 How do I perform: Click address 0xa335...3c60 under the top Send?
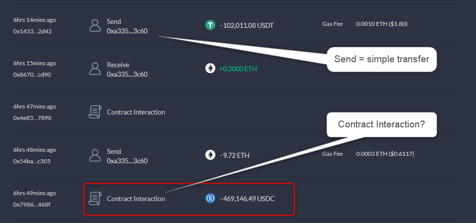click(127, 31)
